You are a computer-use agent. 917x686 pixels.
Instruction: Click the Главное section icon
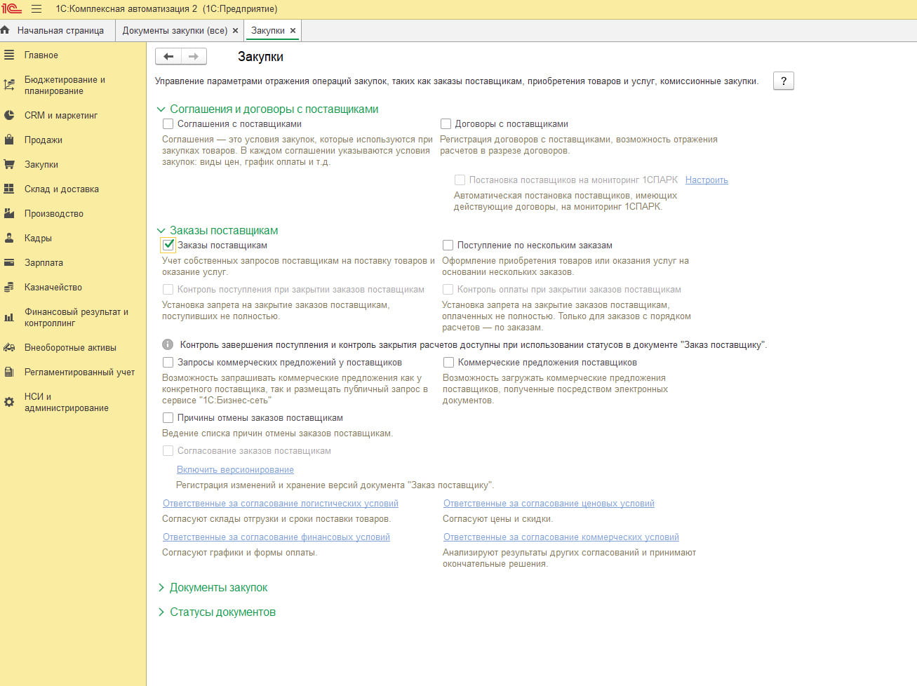(9, 55)
